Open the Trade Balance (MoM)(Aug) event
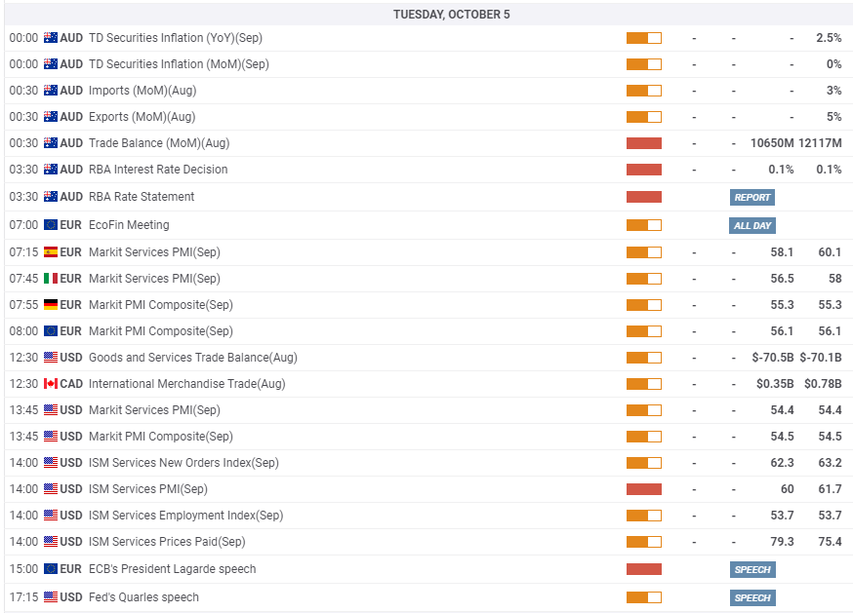The width and height of the screenshot is (853, 613). pyautogui.click(x=159, y=143)
